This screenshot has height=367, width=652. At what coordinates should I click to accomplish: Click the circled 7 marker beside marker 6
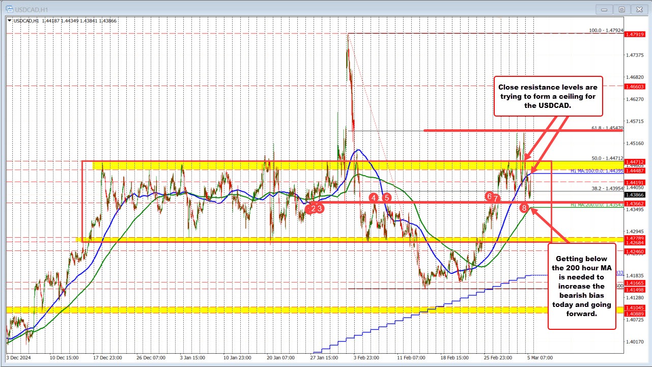496,197
